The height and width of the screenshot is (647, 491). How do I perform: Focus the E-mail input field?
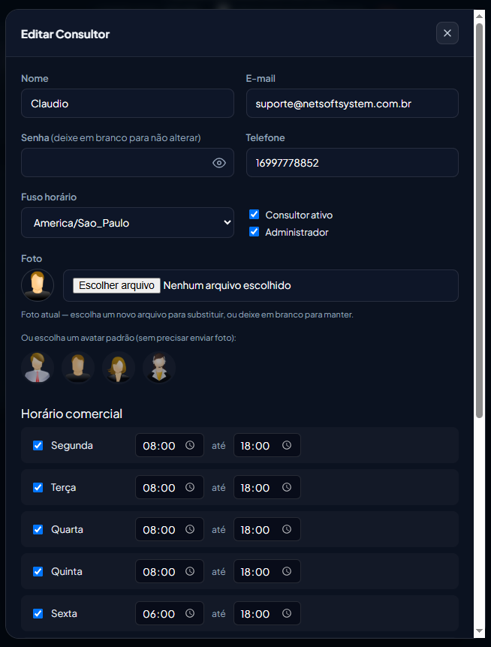352,104
